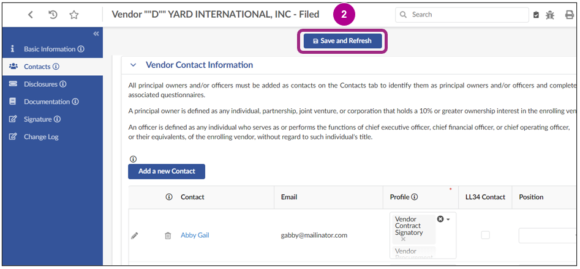Screen dimensions: 580x269
Task: Click the print icon in the header
Action: click(x=570, y=15)
